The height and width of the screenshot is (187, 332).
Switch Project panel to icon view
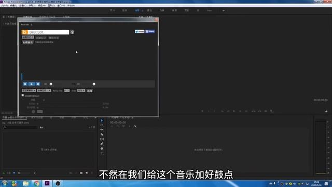coord(14,173)
